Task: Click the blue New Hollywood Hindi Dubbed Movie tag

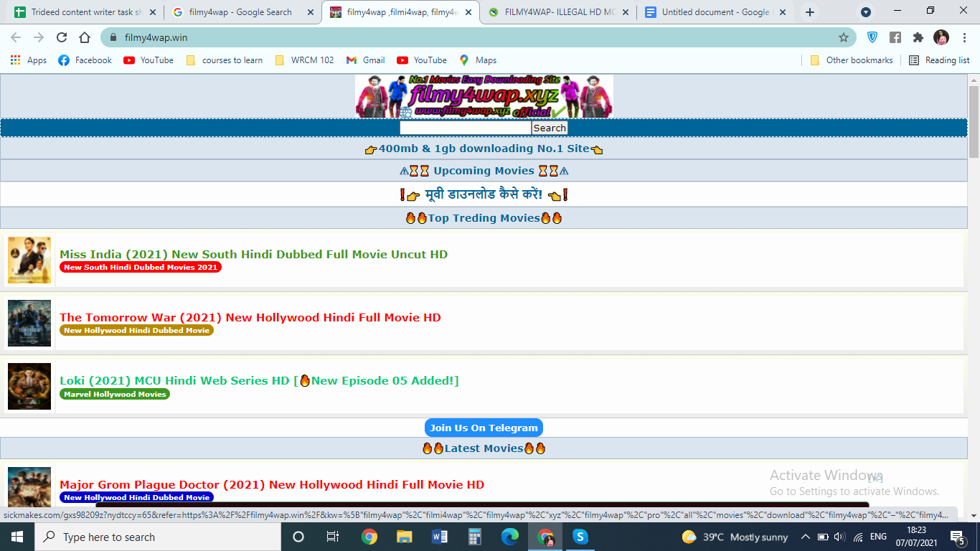Action: (136, 497)
